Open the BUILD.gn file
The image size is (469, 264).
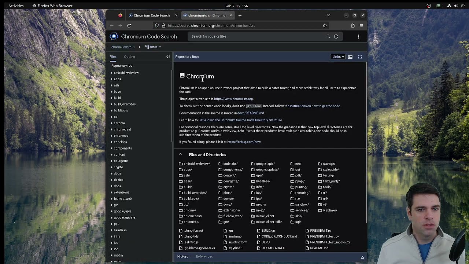click(265, 231)
